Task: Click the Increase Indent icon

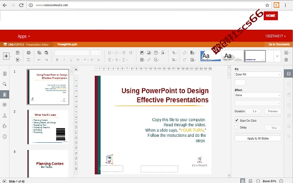Action: point(130,53)
